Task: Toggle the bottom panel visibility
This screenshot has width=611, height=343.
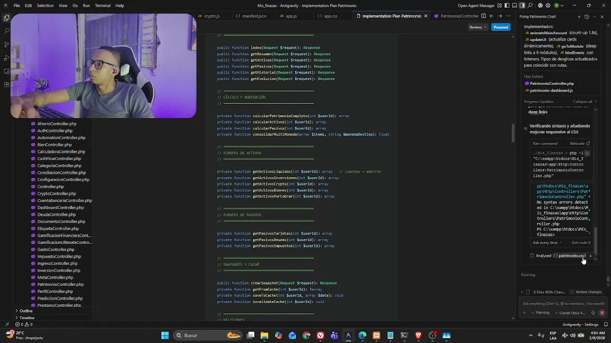Action: (515, 6)
